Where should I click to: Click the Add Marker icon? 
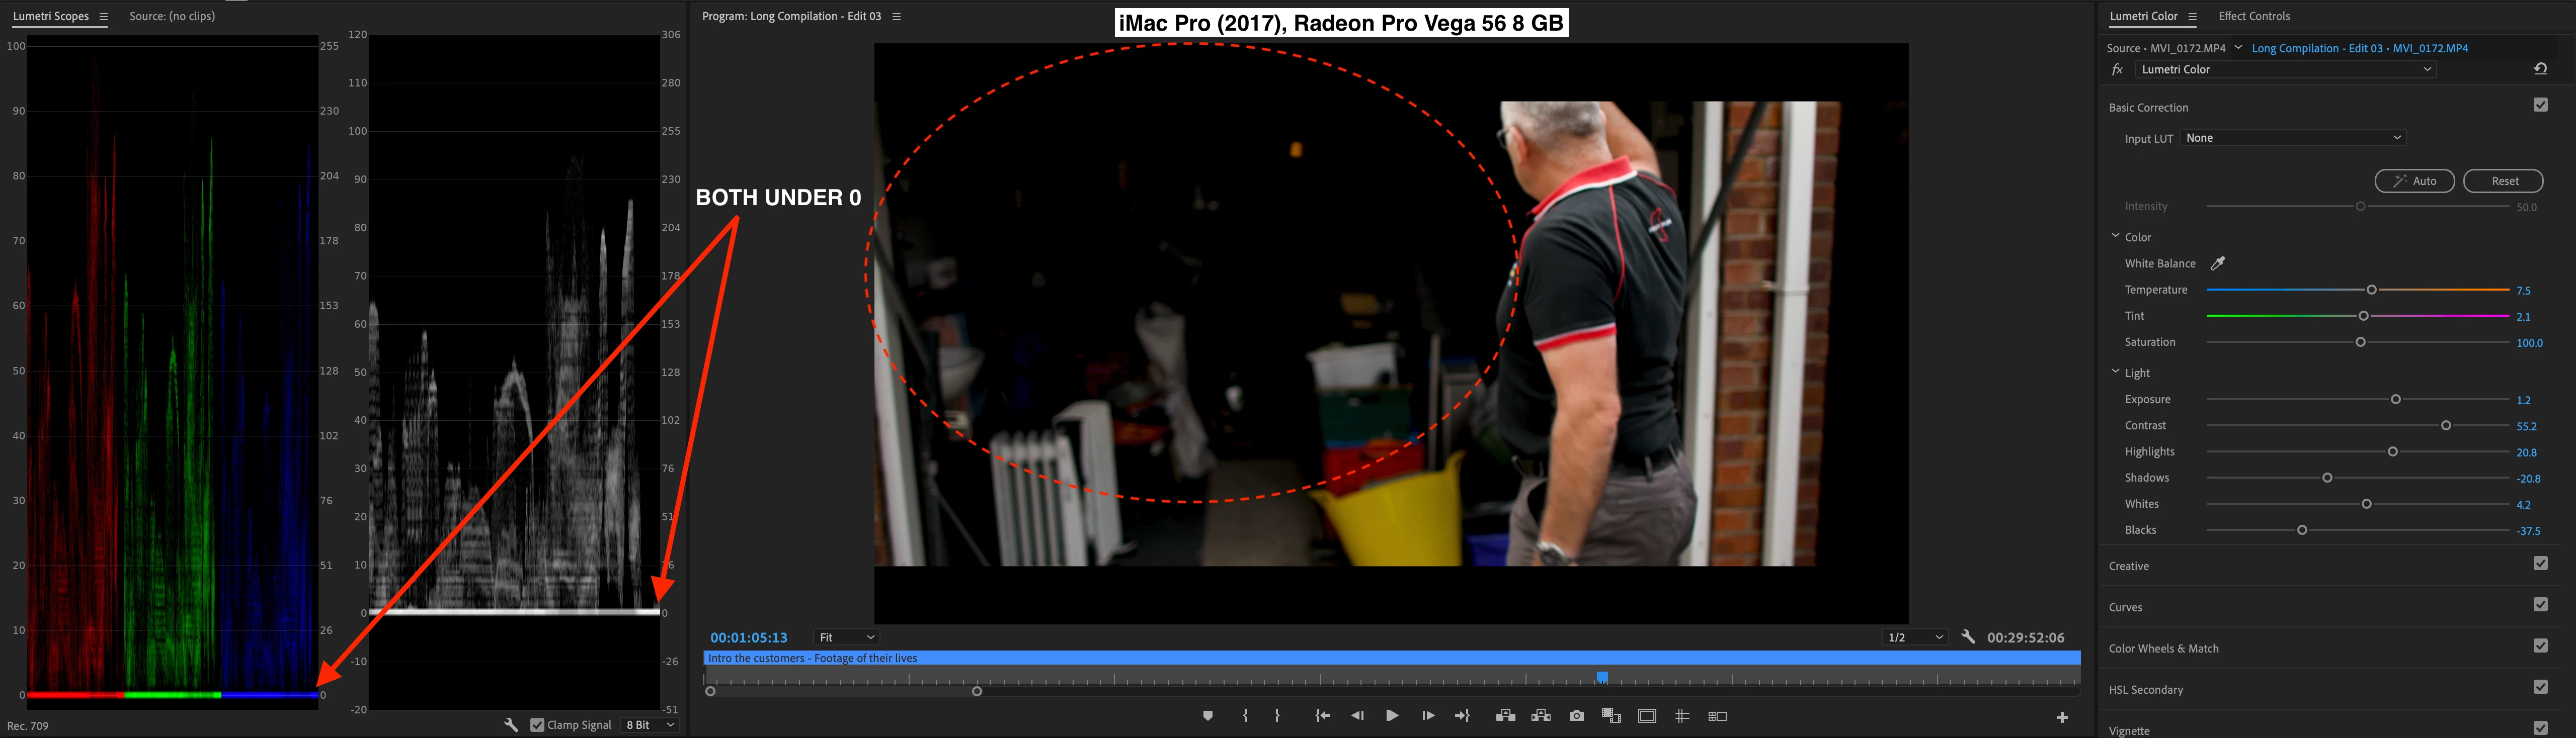tap(1208, 716)
